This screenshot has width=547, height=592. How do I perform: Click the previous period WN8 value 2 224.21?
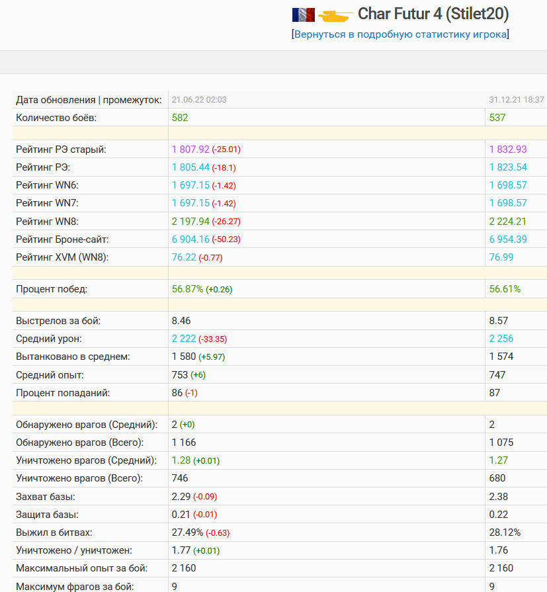(508, 221)
